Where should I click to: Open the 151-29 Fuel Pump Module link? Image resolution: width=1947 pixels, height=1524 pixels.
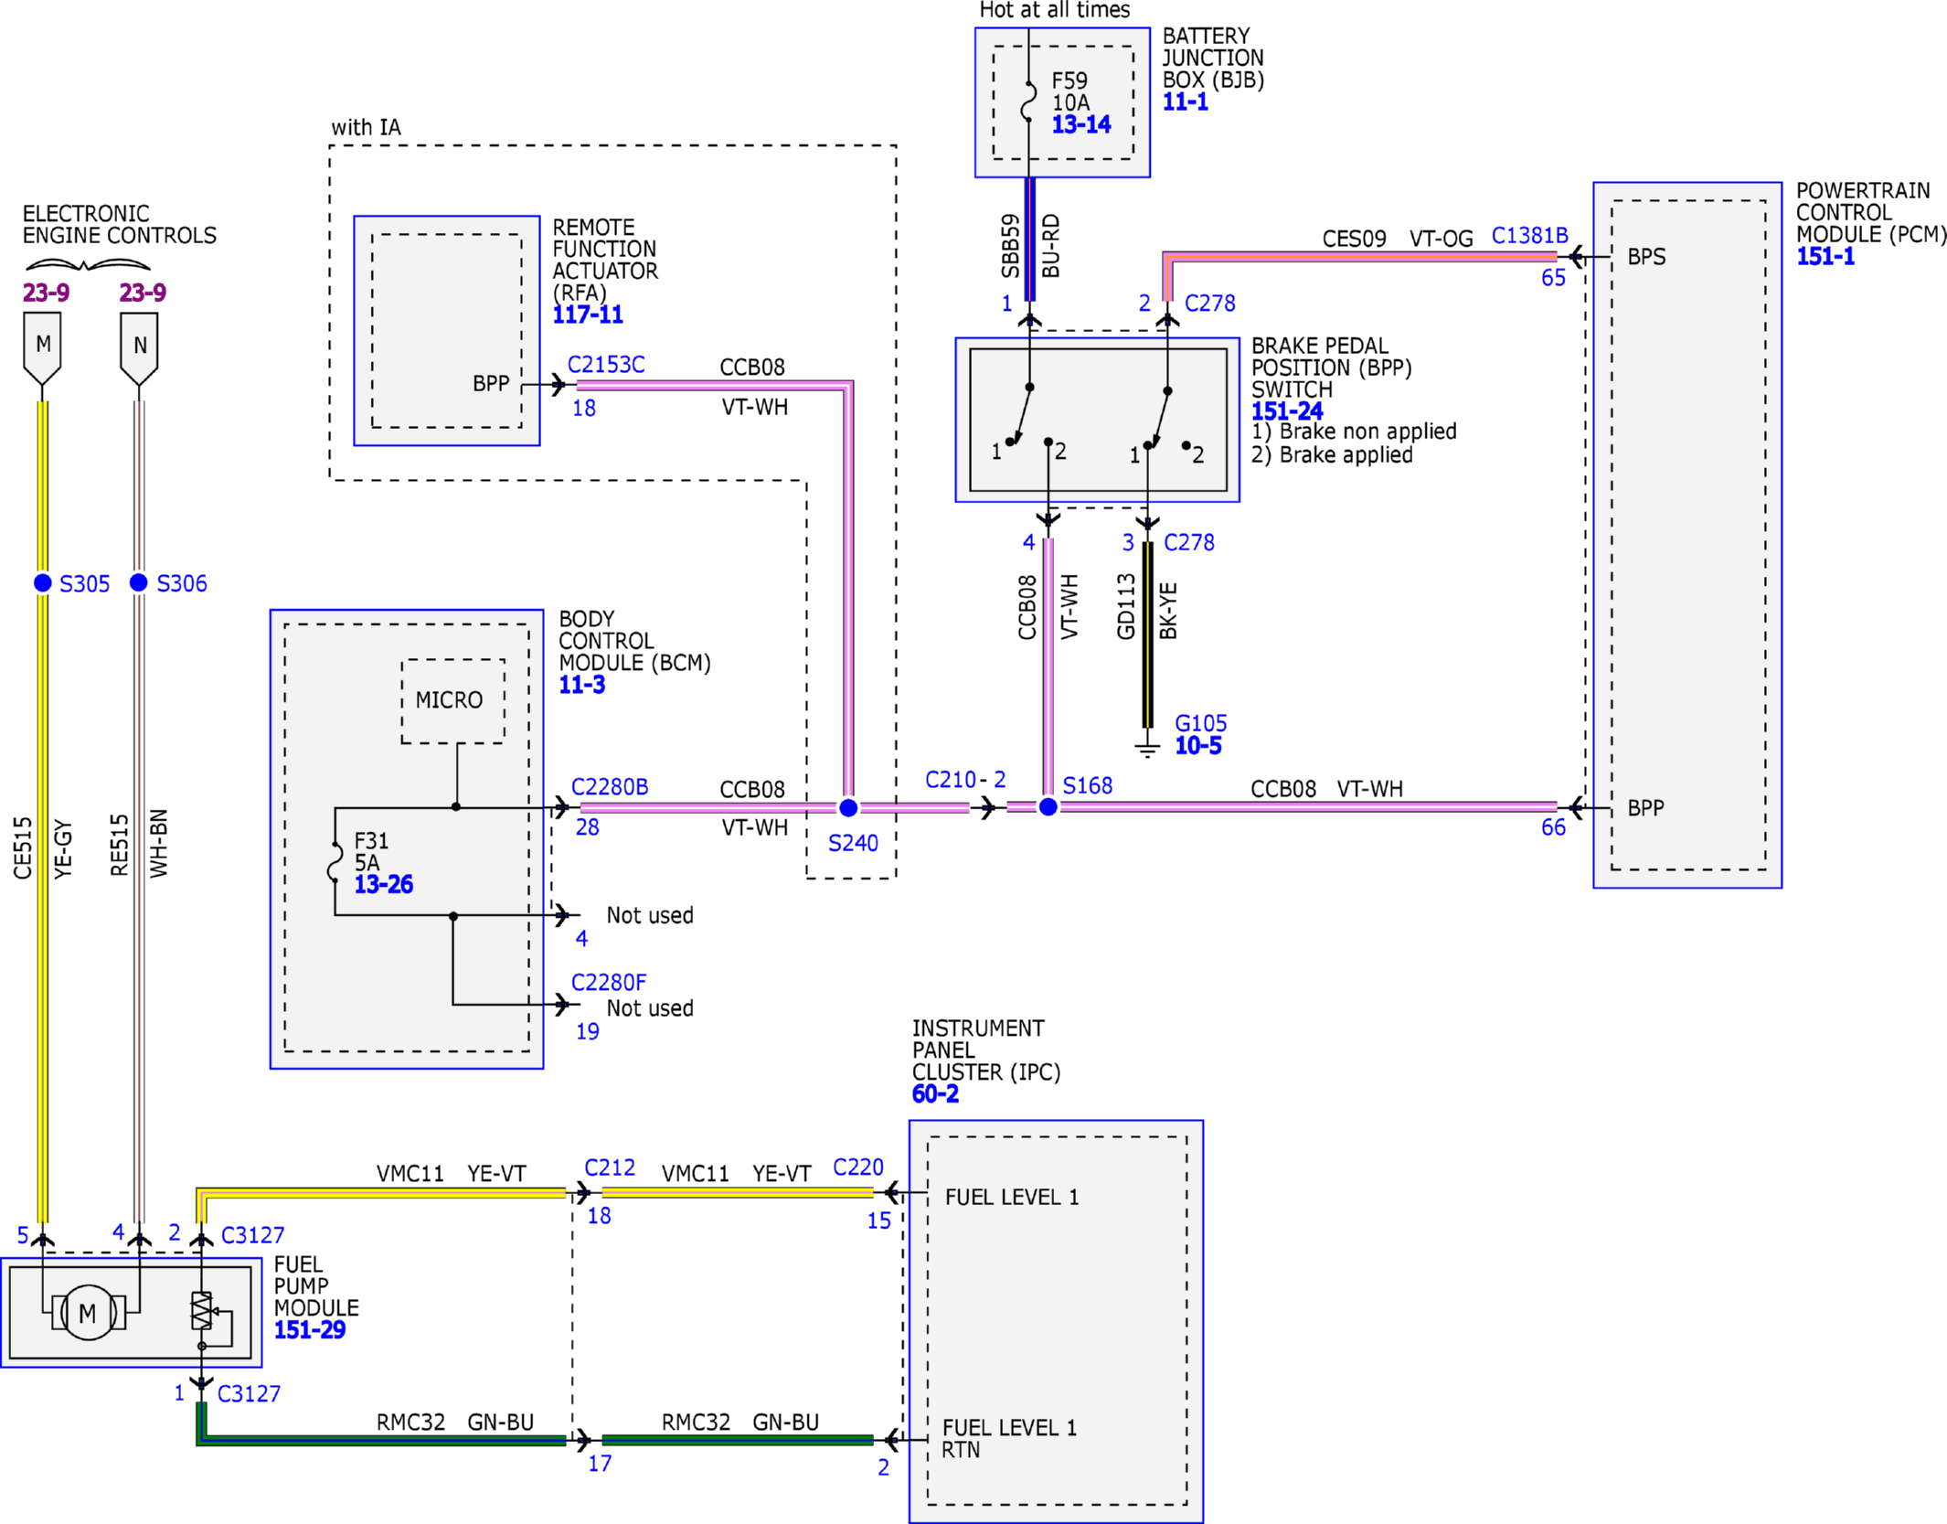(310, 1329)
